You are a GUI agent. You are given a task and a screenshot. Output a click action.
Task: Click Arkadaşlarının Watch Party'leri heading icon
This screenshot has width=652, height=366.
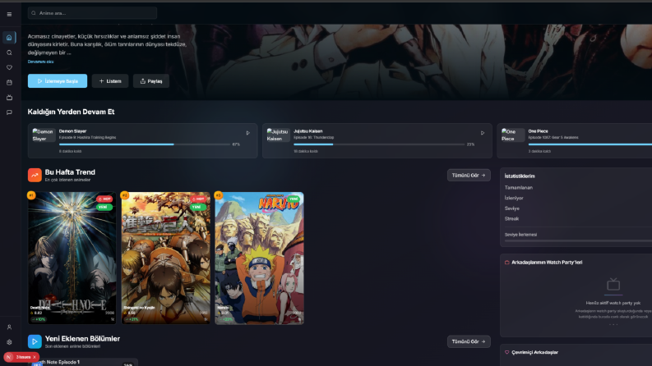pyautogui.click(x=506, y=263)
